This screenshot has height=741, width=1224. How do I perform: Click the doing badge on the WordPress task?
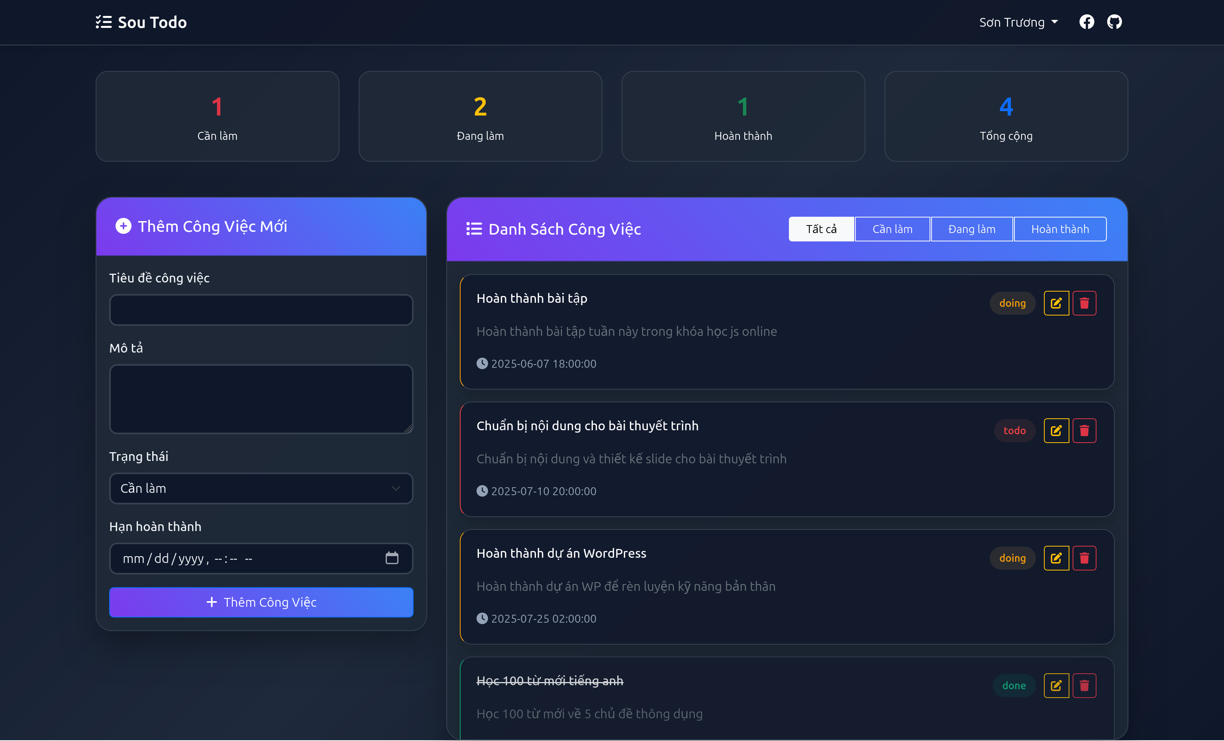tap(1012, 558)
